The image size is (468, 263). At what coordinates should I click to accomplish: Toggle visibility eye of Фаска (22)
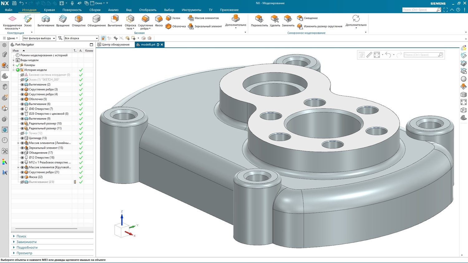22,177
